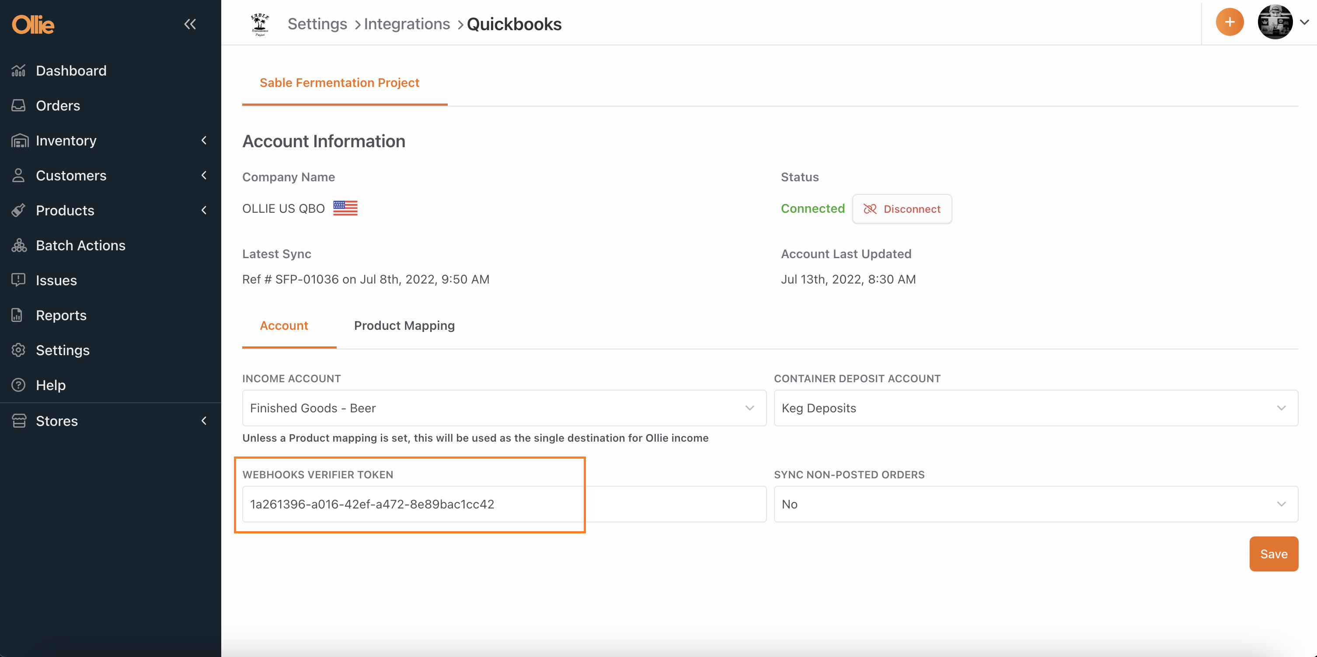The width and height of the screenshot is (1317, 657).
Task: Expand the Stores submenu chevron
Action: tap(204, 421)
